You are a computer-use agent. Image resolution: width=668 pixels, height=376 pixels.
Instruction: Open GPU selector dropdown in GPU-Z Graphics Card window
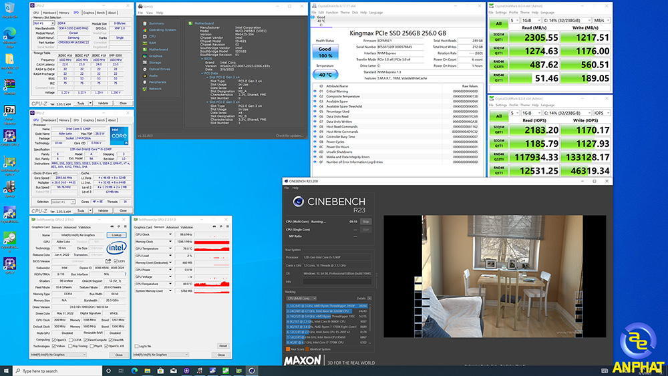[58, 354]
